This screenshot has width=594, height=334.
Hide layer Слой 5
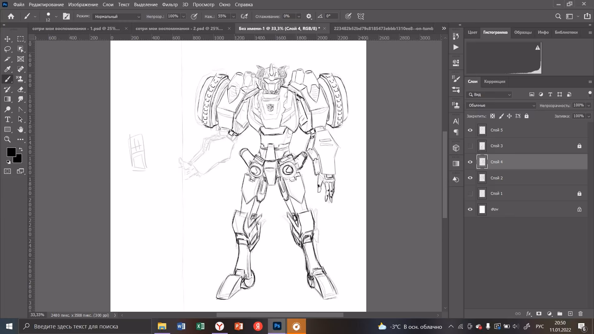tap(470, 130)
